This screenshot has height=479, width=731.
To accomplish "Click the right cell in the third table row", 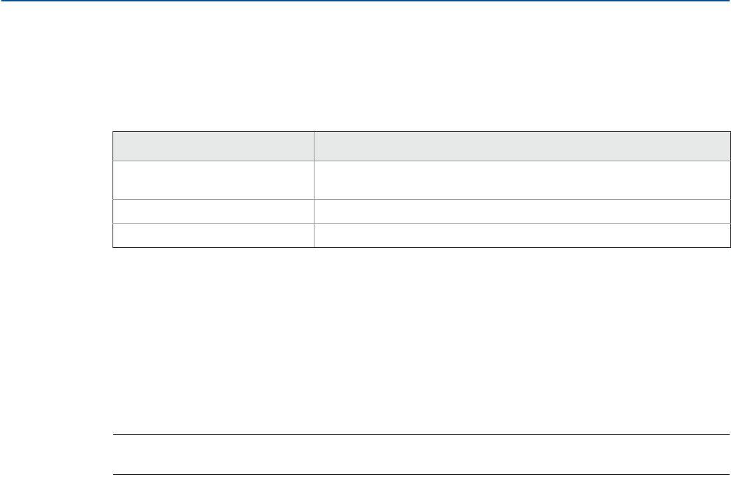I will coord(517,211).
